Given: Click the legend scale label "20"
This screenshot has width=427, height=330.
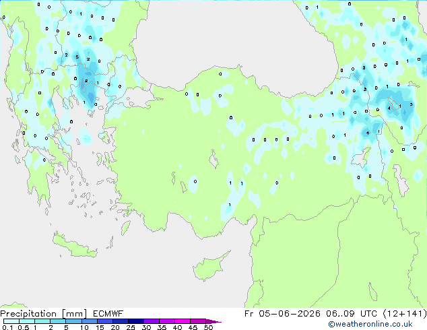Looking at the screenshot, I should (x=115, y=327).
